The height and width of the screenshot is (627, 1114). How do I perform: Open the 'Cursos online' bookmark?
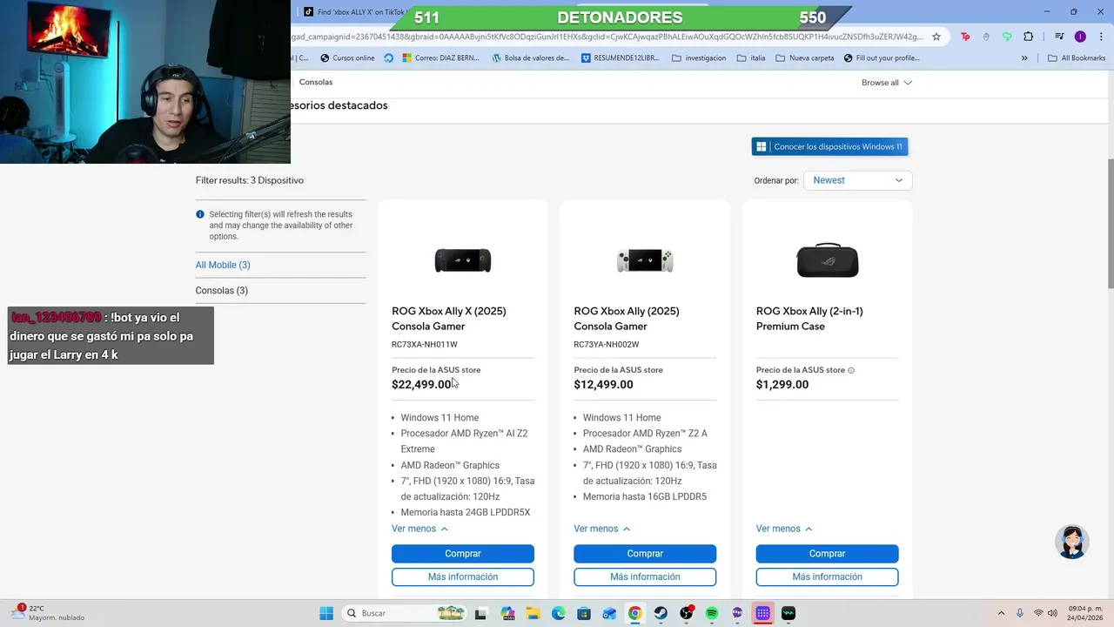click(x=347, y=58)
